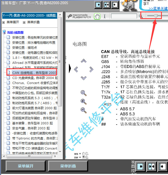Select the FlashPaper text selection cursor tool
Viewport: 168px width, 175px height.
[x=105, y=16]
